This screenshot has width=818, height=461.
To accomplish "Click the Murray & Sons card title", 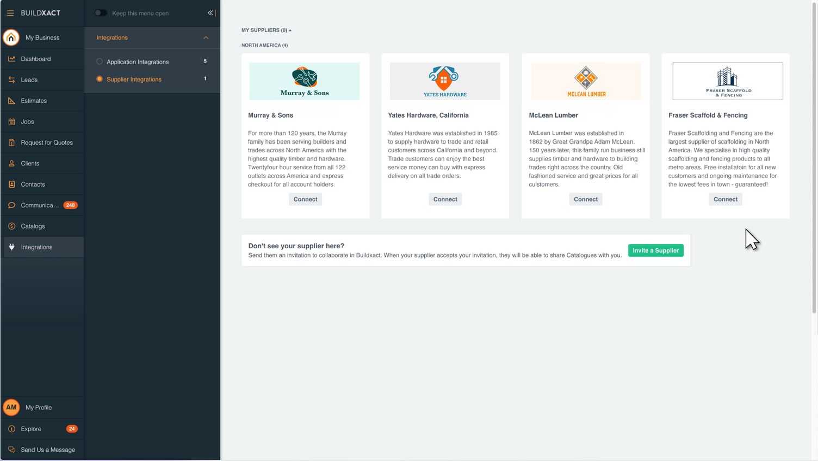I will click(271, 115).
